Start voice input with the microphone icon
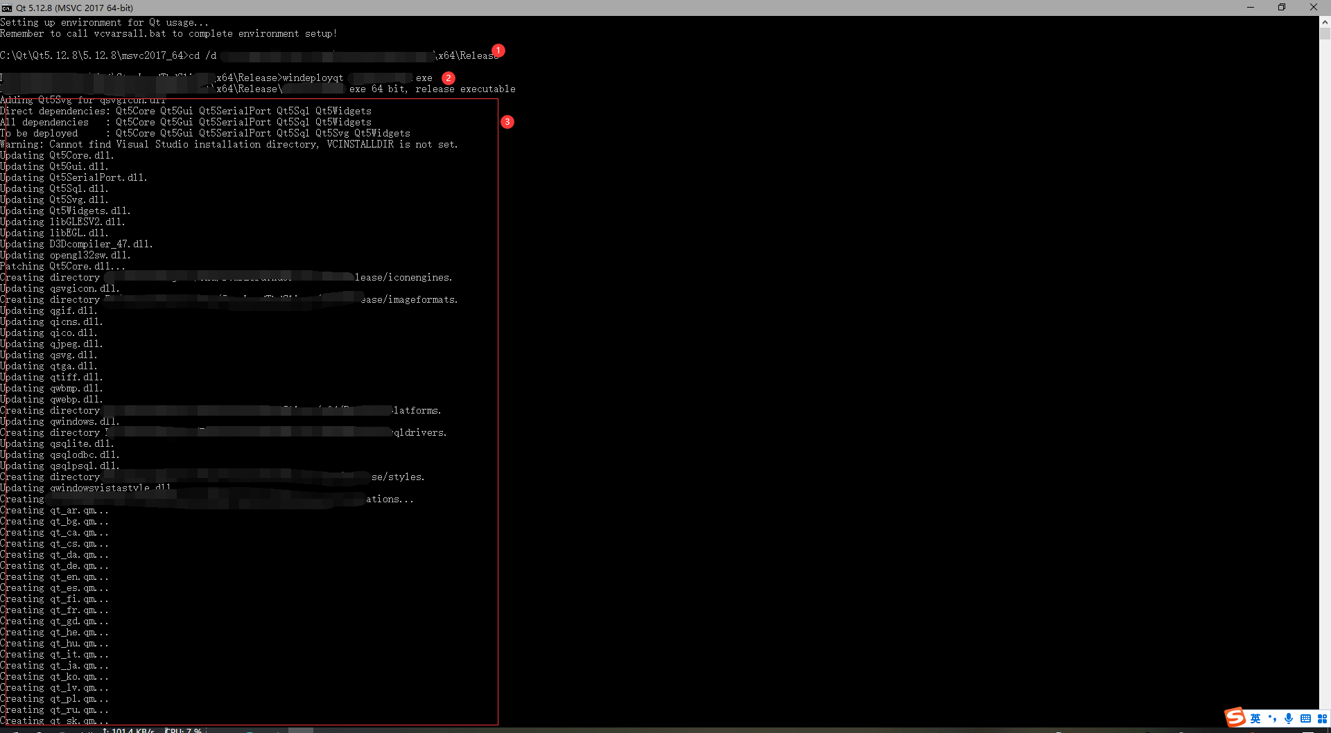 pos(1289,718)
